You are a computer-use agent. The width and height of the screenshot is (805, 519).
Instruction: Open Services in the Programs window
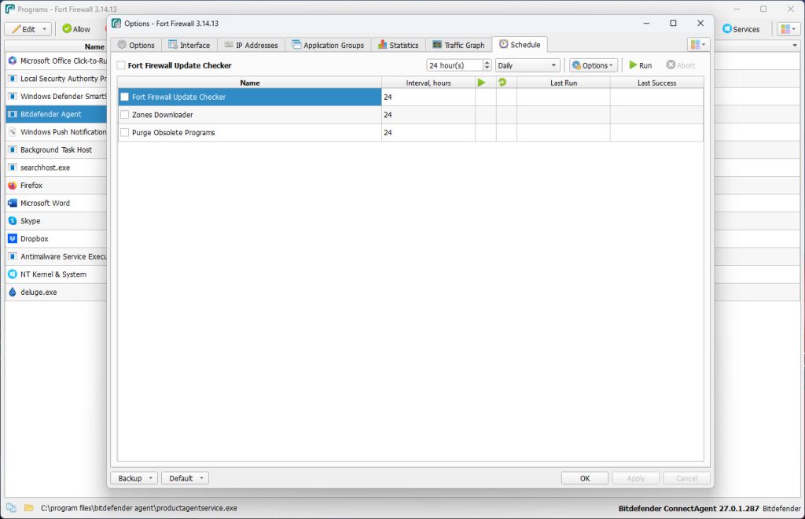741,29
